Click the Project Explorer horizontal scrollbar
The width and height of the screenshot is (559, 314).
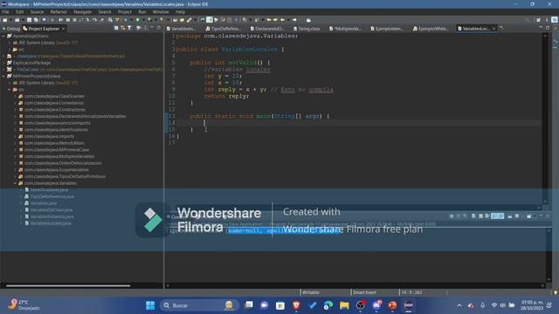(68, 285)
